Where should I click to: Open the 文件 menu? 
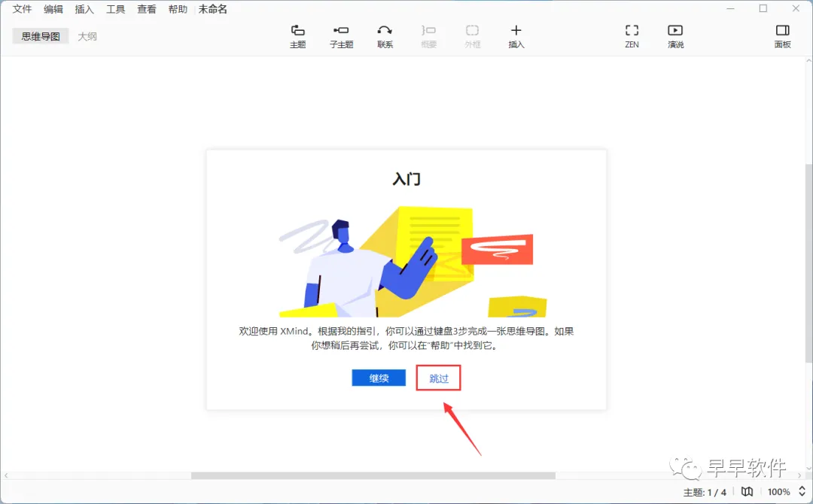pyautogui.click(x=22, y=9)
